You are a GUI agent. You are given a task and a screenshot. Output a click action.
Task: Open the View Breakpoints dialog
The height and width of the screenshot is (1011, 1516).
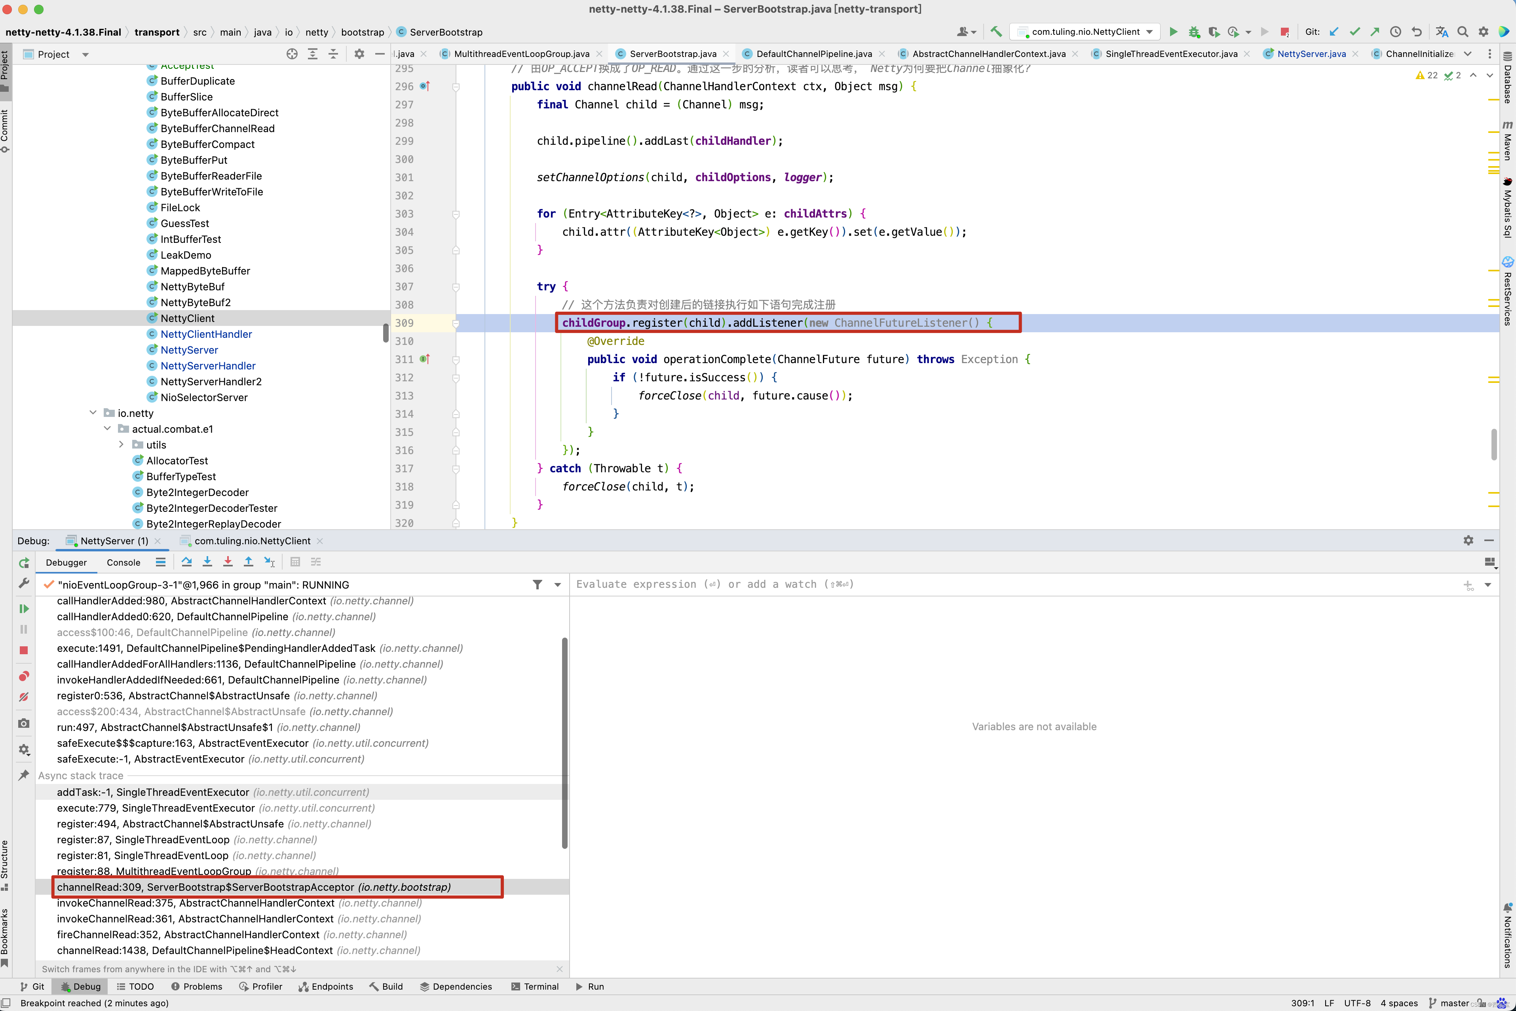tap(24, 676)
